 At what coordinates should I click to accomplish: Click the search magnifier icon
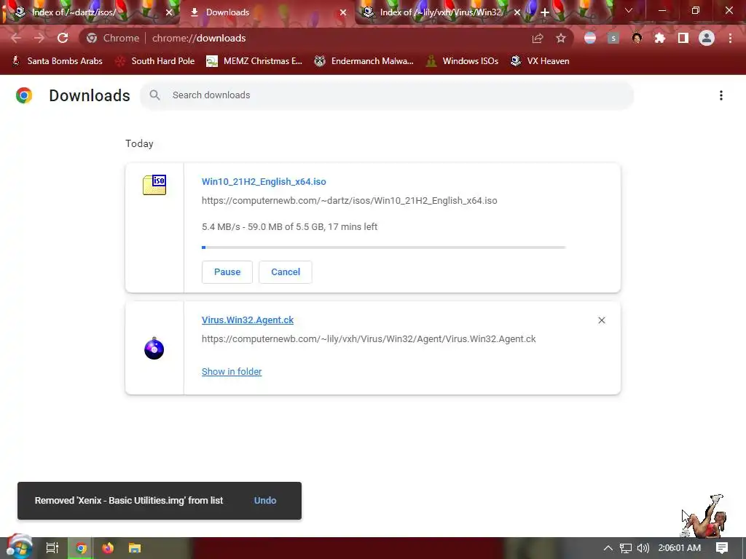(154, 95)
